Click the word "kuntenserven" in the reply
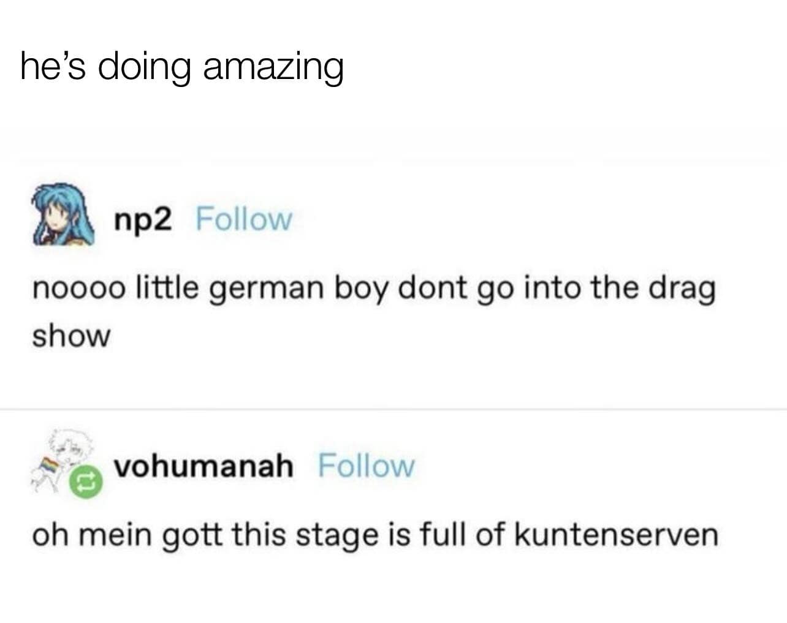Image resolution: width=787 pixels, height=623 pixels. click(615, 535)
